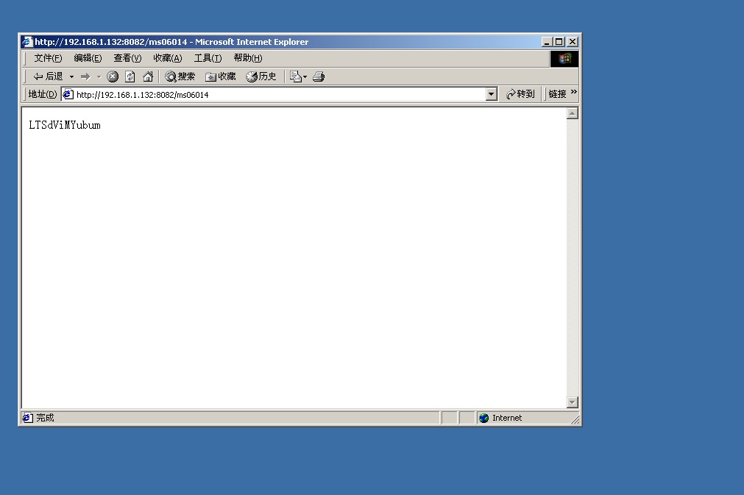This screenshot has height=495, width=744.
Task: Click the Forward arrow button
Action: click(85, 76)
